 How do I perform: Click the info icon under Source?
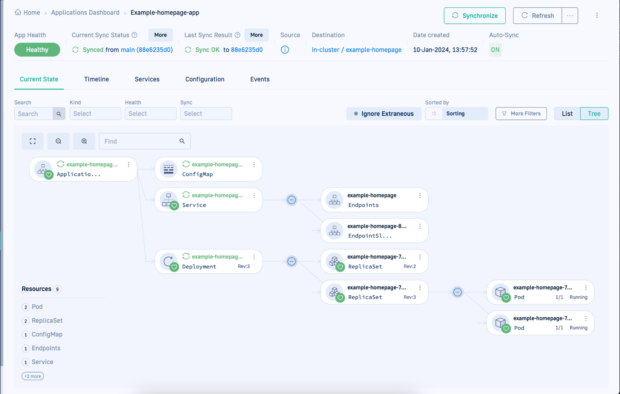pos(284,50)
